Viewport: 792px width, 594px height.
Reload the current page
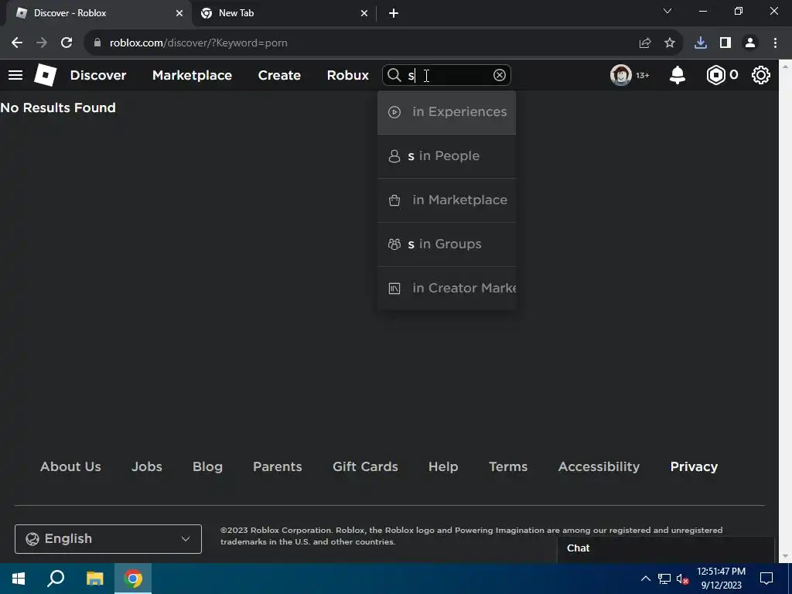[x=67, y=43]
